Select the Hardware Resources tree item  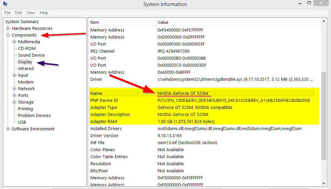[x=32, y=28]
